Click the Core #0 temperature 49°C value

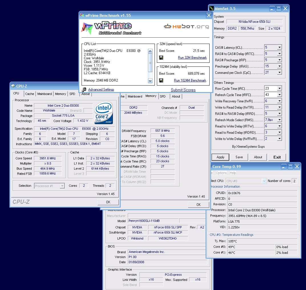pyautogui.click(x=251, y=247)
